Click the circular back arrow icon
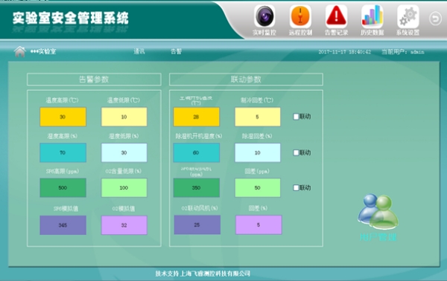The width and height of the screenshot is (447, 281). coord(435,19)
